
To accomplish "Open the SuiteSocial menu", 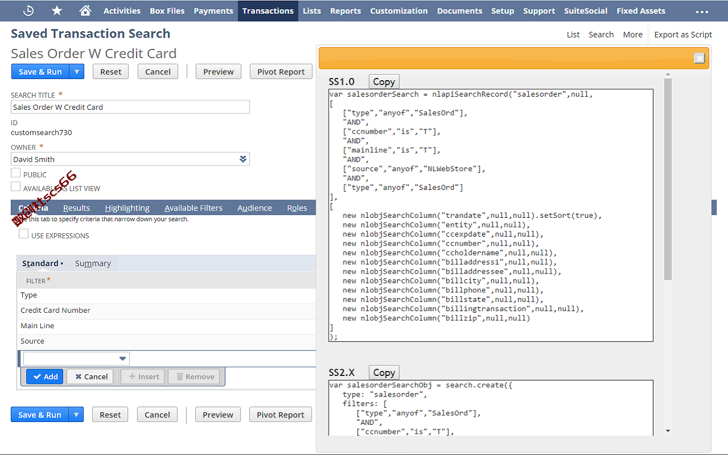I will pyautogui.click(x=586, y=11).
